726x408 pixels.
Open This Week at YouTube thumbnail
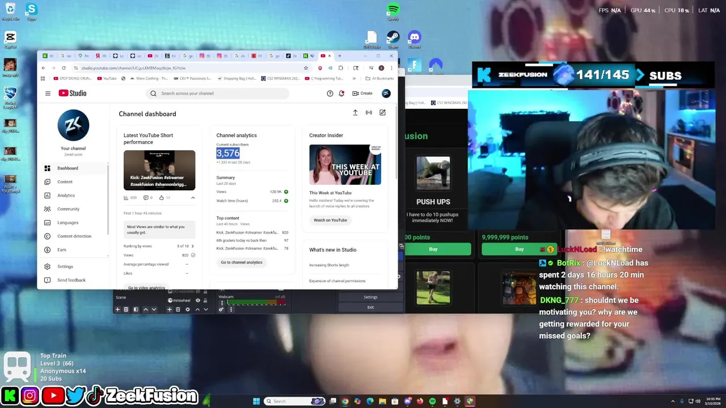coord(345,164)
